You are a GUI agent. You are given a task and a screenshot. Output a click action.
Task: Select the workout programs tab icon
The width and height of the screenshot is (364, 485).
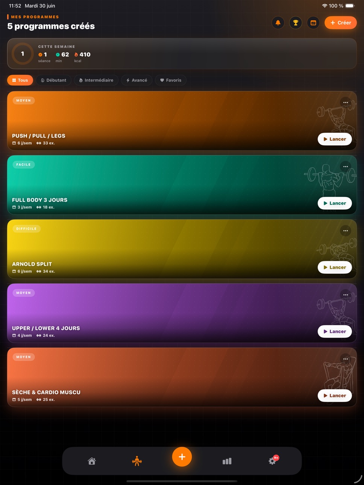[x=137, y=461]
